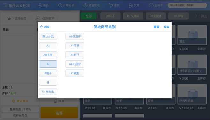Check stock for 香蕉 via 查库存
Viewport: 210px width, 120px height.
pyautogui.click(x=170, y=108)
